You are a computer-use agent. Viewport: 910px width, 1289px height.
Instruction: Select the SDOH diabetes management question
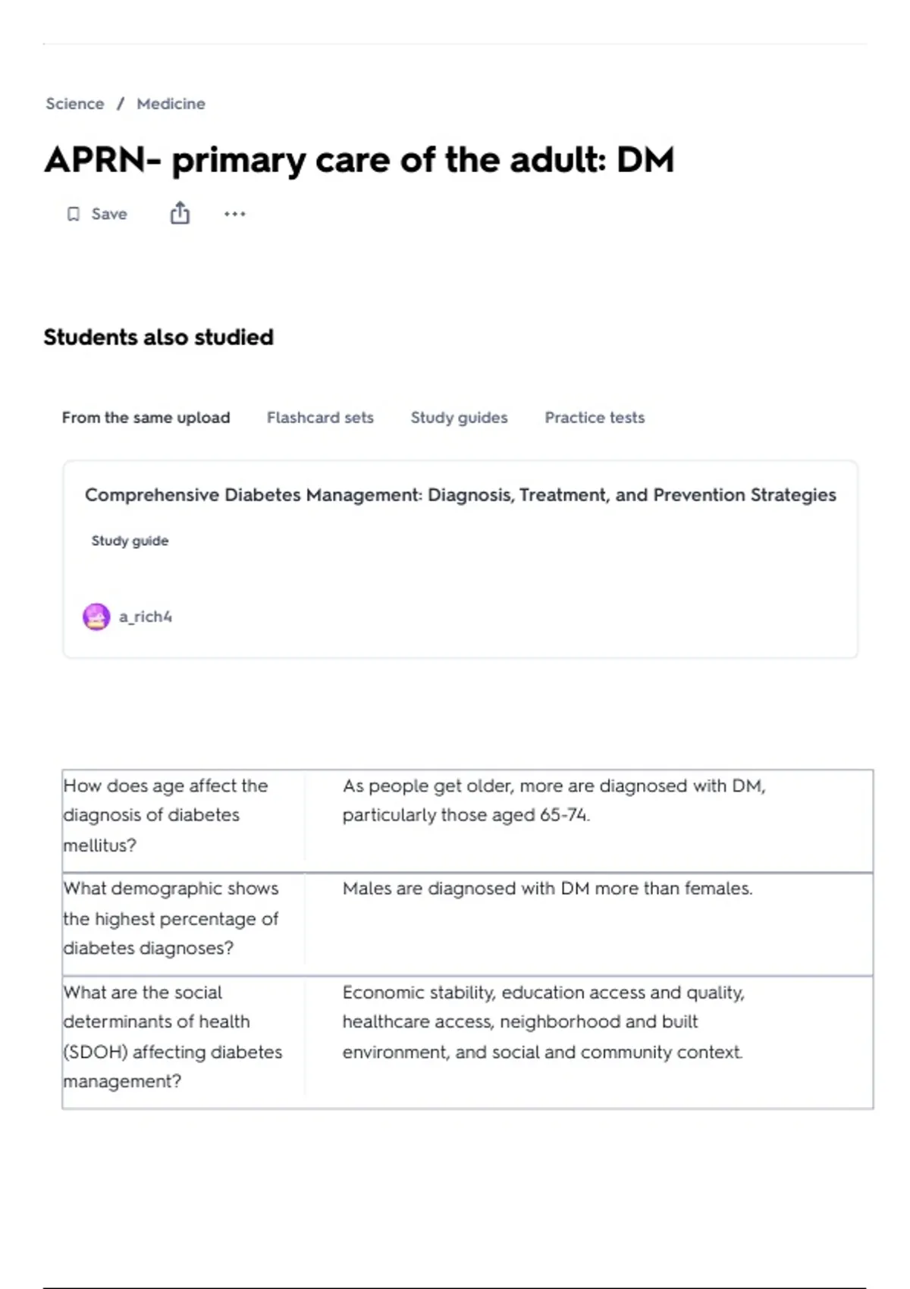pos(173,1037)
